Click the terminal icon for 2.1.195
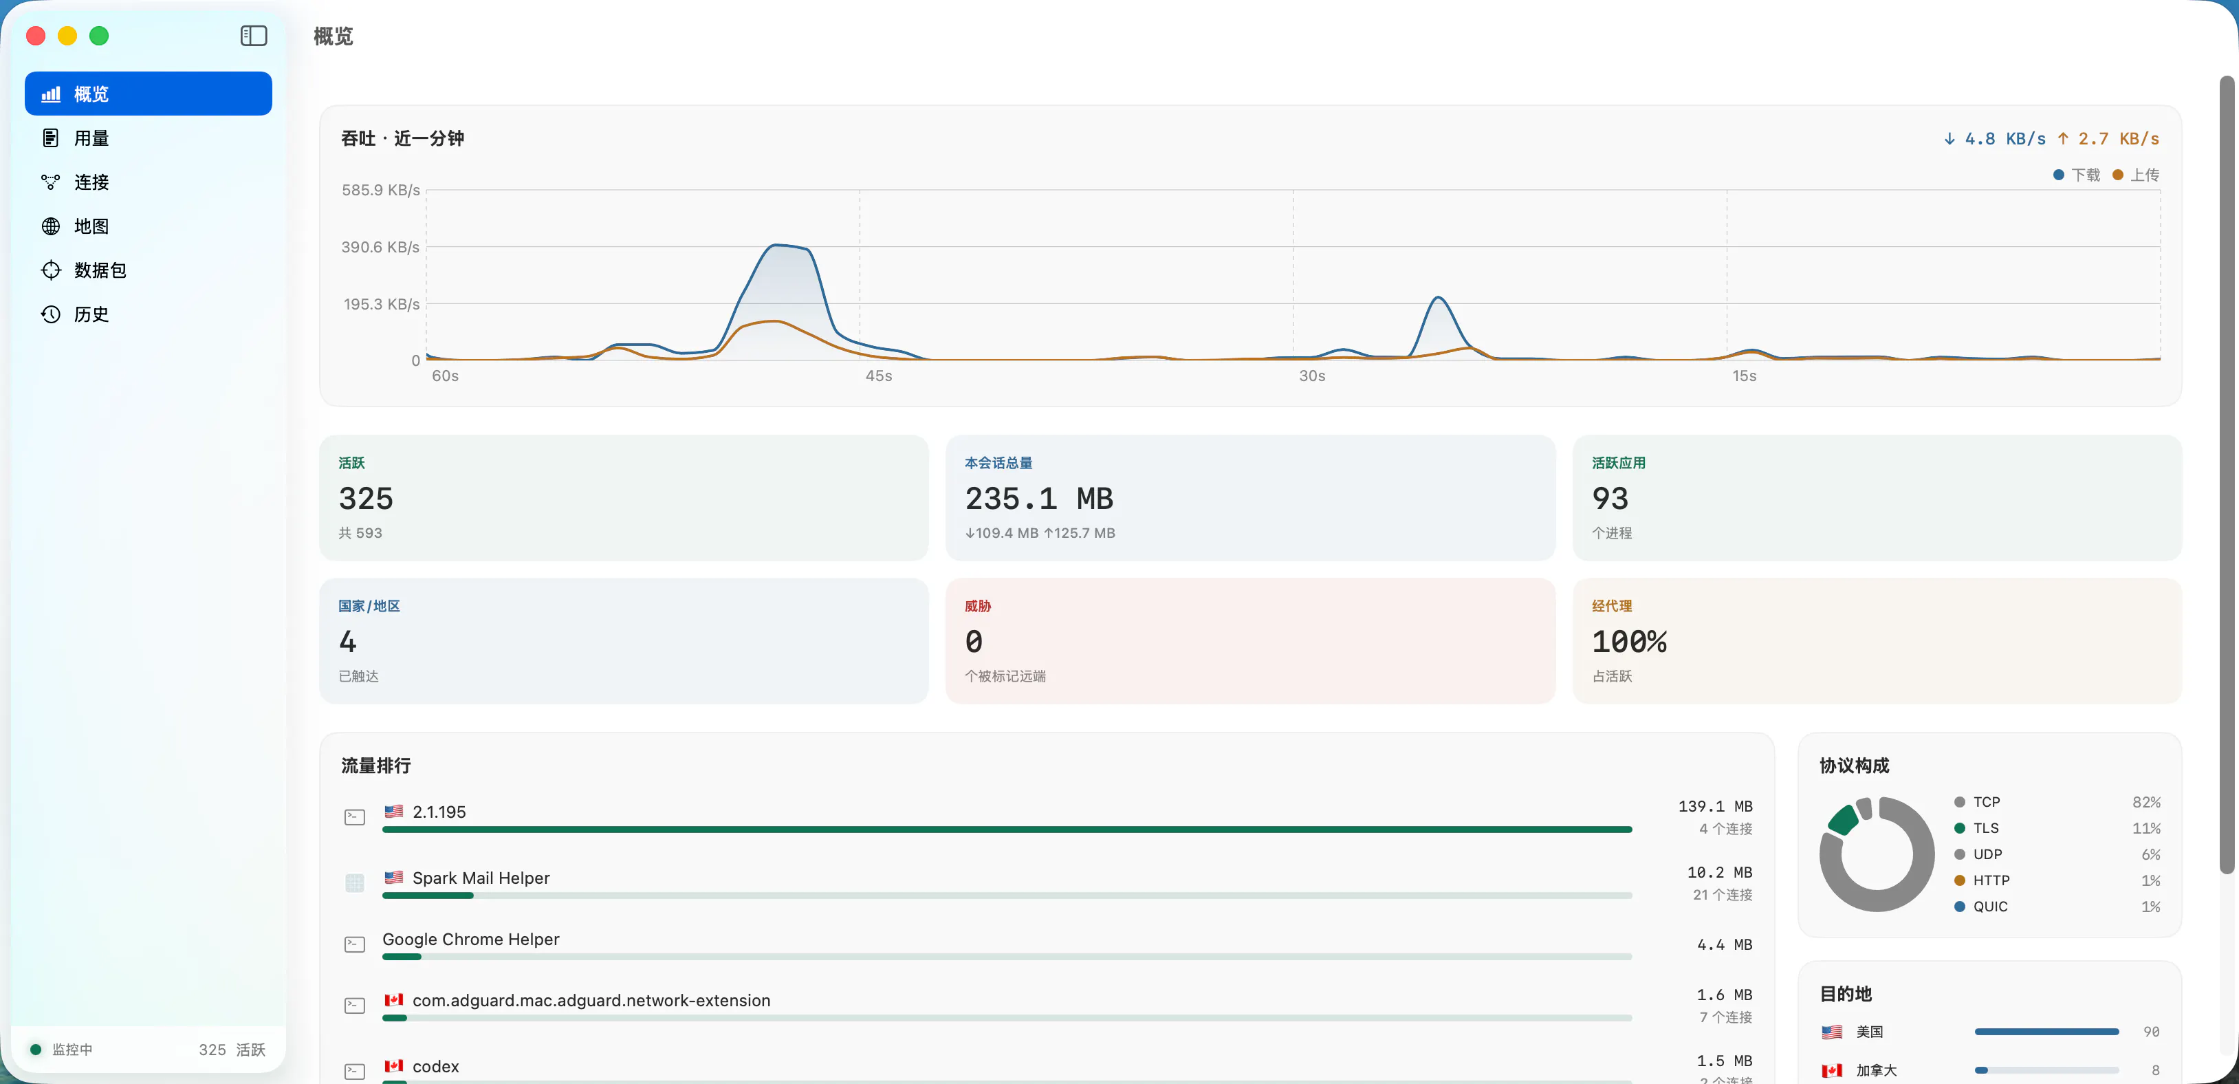 [x=355, y=817]
